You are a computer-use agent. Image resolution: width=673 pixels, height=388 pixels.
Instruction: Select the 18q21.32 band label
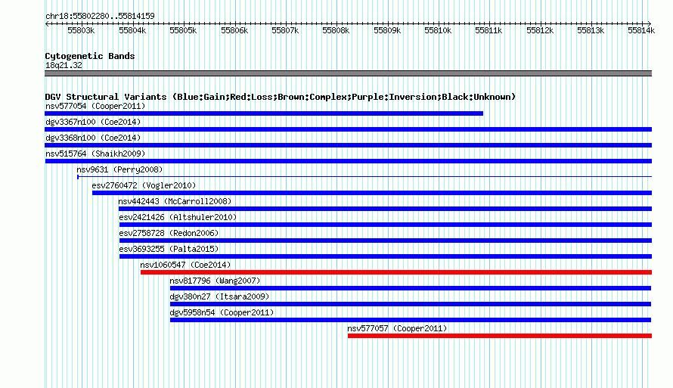tap(64, 65)
